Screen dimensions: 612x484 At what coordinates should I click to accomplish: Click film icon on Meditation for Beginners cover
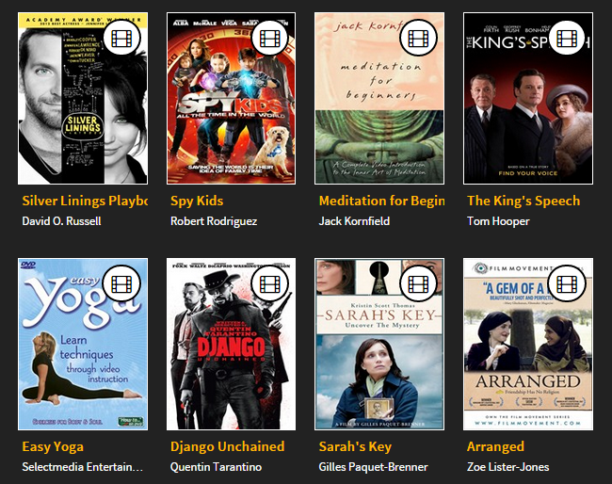(419, 38)
